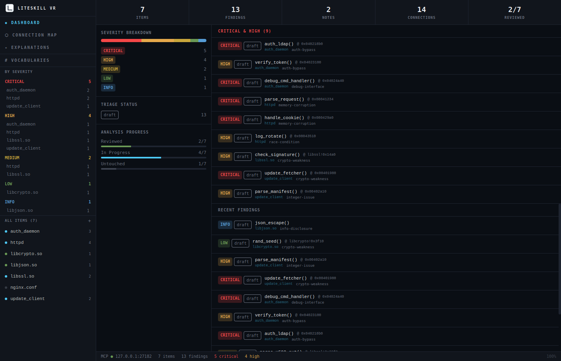The image size is (561, 361).
Task: Select libcrypto.so under LOW severity group
Action: pos(48,193)
